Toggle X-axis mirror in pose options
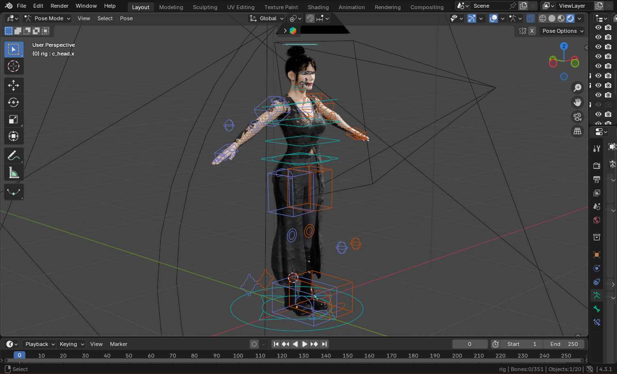This screenshot has width=617, height=374. [532, 31]
